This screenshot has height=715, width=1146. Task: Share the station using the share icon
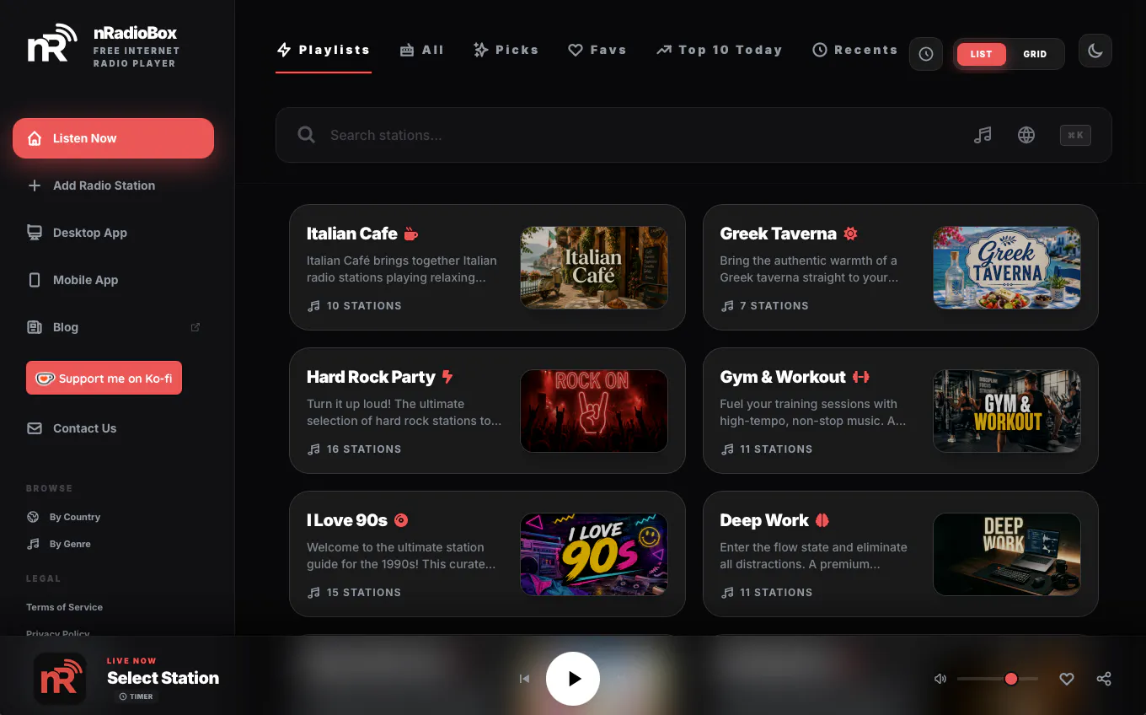point(1104,679)
